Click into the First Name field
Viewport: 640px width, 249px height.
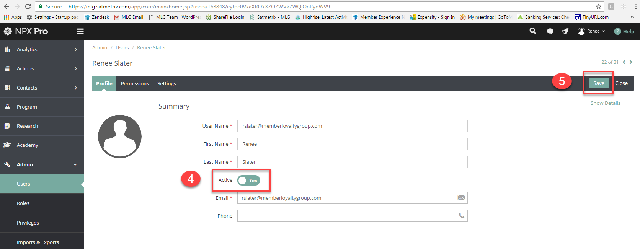click(352, 144)
